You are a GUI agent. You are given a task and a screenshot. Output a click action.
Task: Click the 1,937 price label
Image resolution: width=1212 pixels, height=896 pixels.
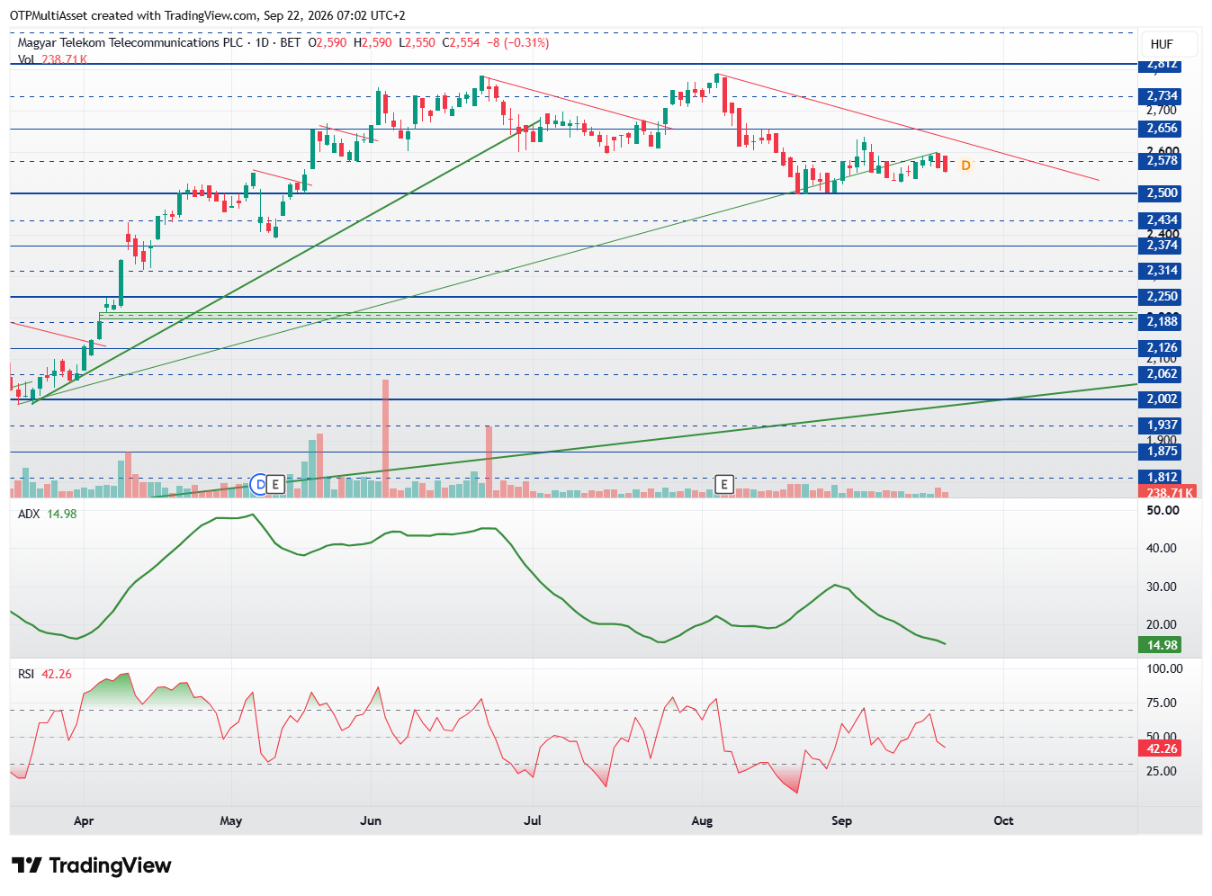click(x=1162, y=426)
